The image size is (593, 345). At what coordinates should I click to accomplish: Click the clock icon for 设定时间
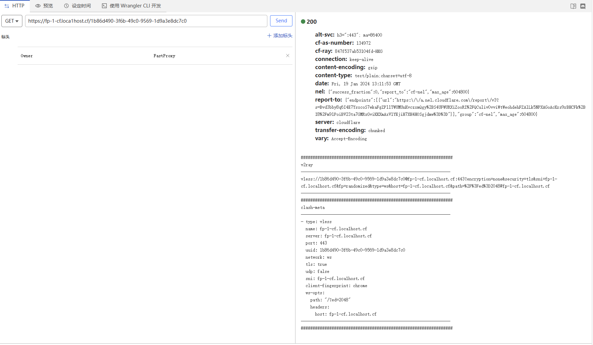pos(66,6)
